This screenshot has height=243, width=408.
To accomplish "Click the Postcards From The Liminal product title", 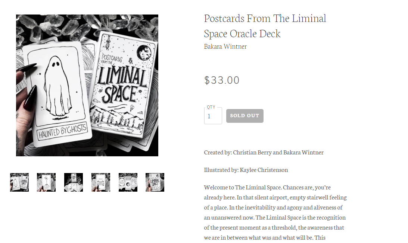I will (x=265, y=19).
